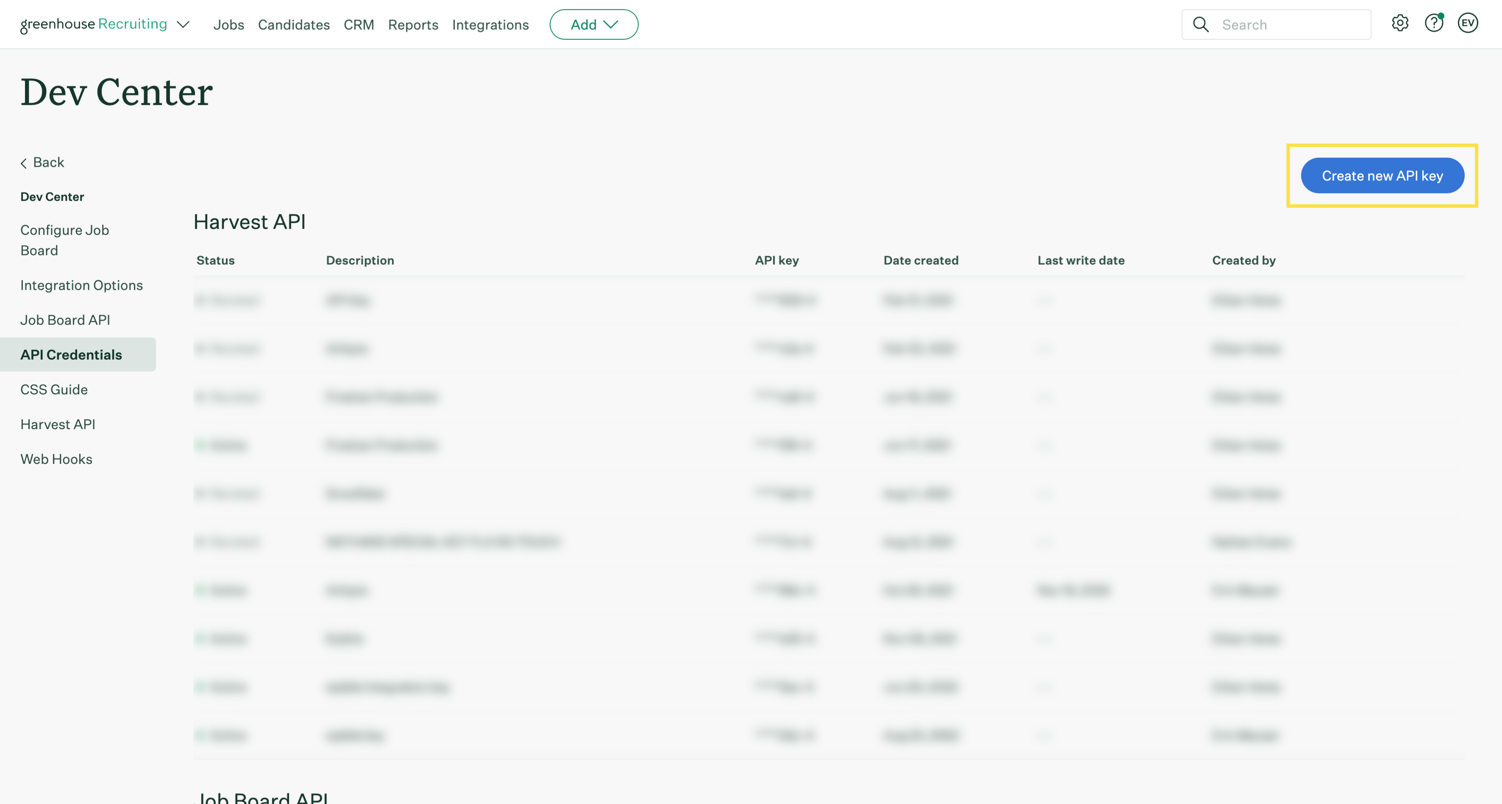Open the EV user avatar menu
This screenshot has height=804, width=1502.
coord(1468,23)
